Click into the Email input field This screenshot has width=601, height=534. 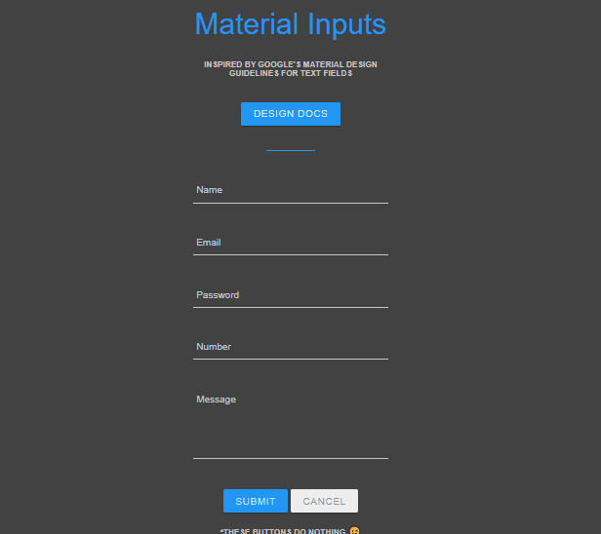[x=291, y=243]
